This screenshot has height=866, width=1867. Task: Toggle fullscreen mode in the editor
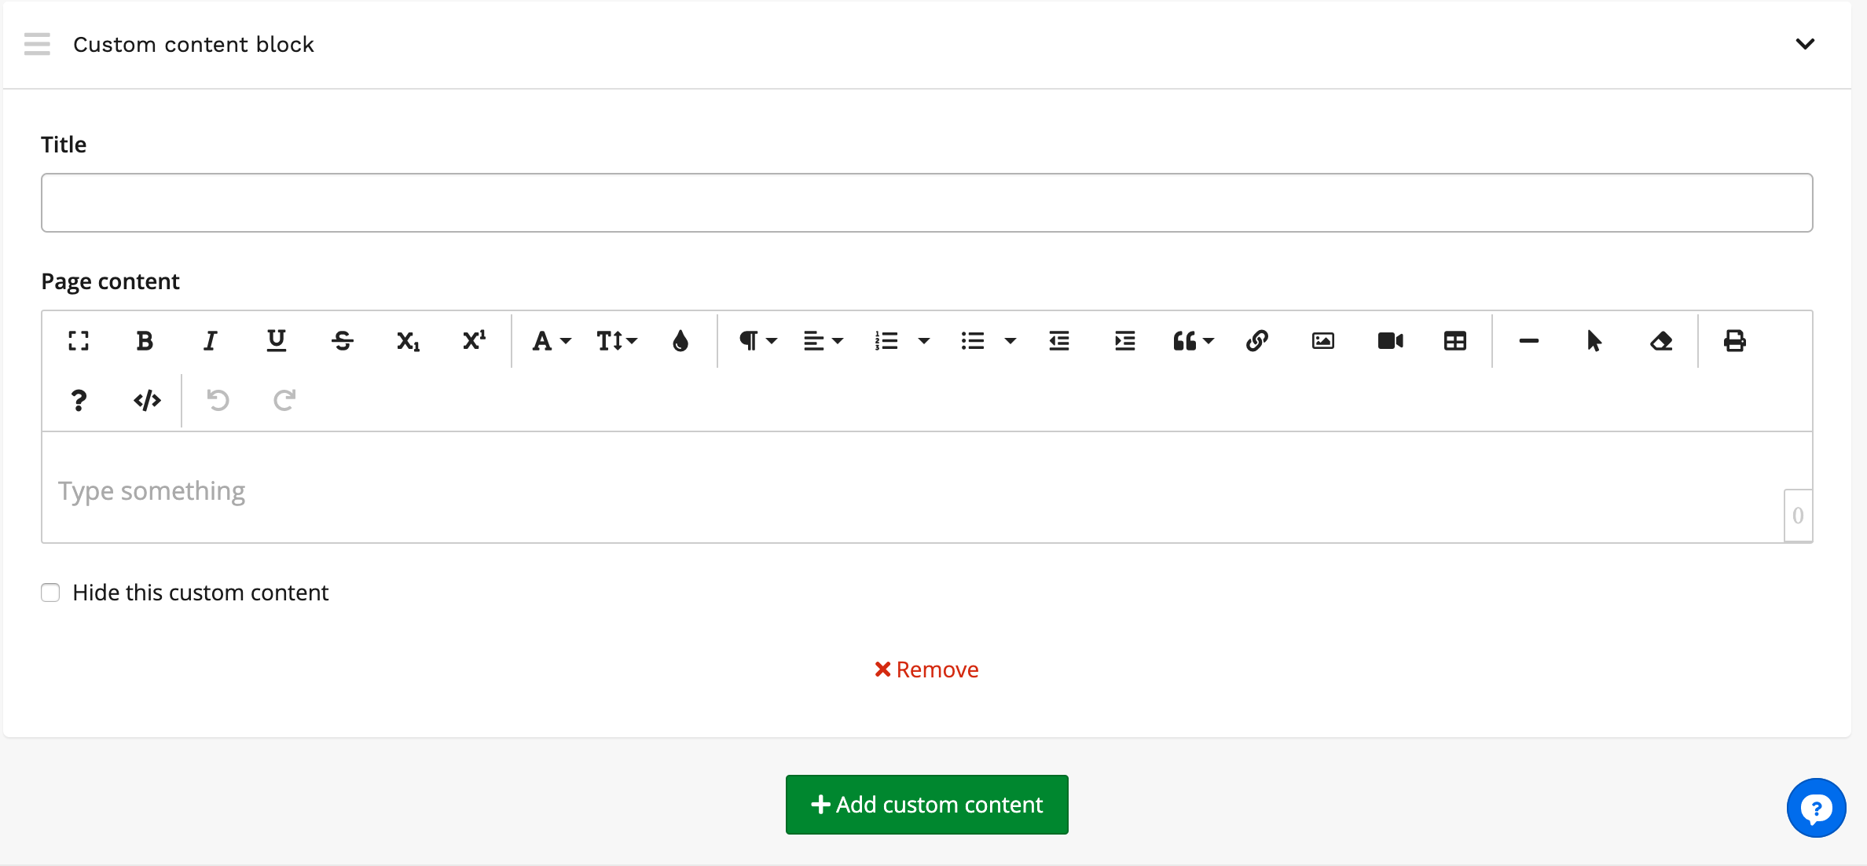click(79, 341)
